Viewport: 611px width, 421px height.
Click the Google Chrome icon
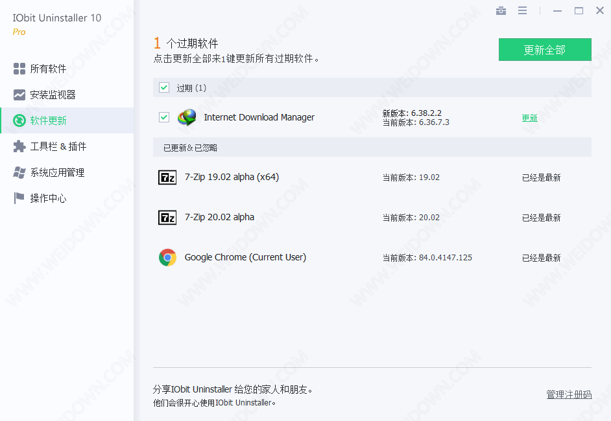167,258
